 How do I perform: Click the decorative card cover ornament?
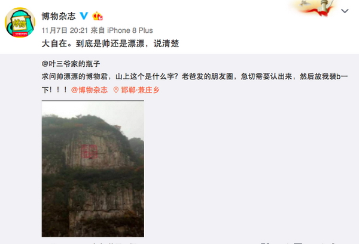314,8
